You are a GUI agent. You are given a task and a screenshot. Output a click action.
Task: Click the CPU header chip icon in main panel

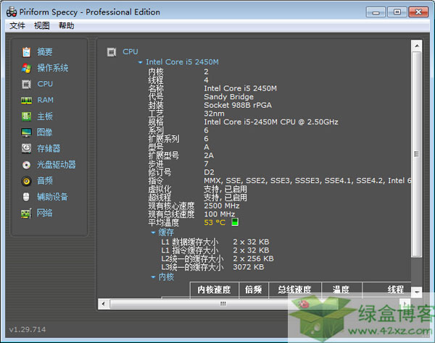point(112,52)
